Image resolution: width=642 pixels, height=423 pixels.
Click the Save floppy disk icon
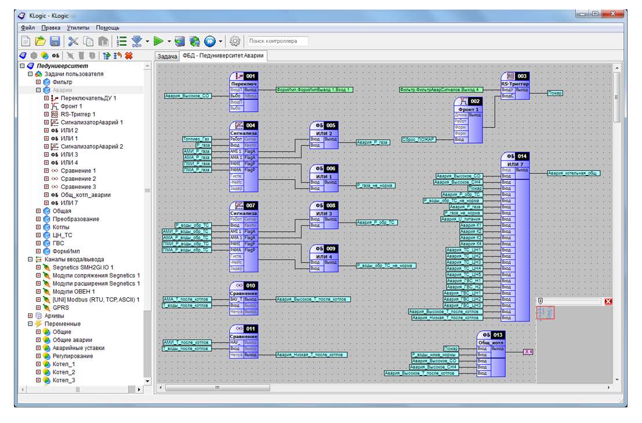55,41
